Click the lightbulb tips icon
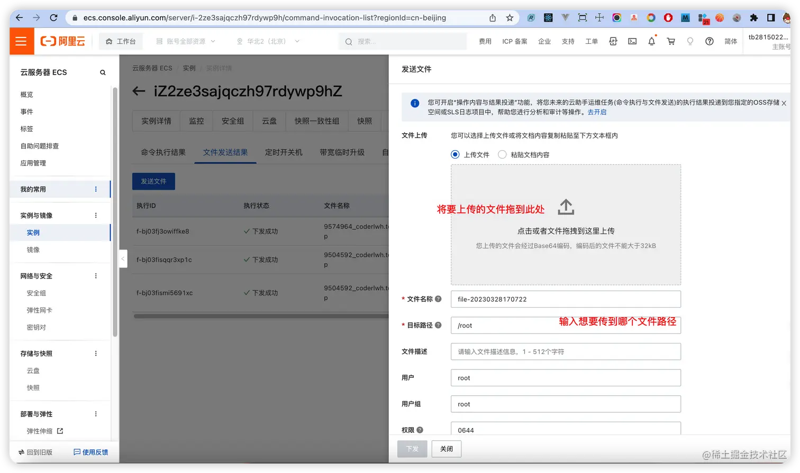 pyautogui.click(x=690, y=41)
